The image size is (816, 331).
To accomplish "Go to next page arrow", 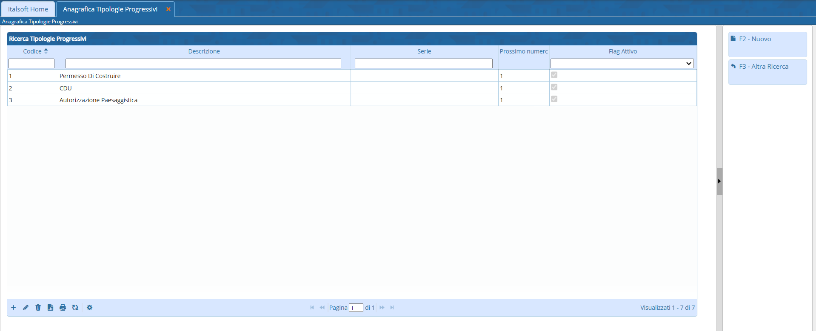I will 382,308.
